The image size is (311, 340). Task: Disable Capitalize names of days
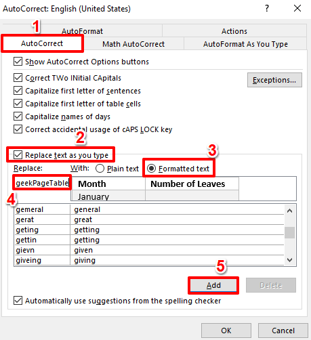(x=18, y=116)
